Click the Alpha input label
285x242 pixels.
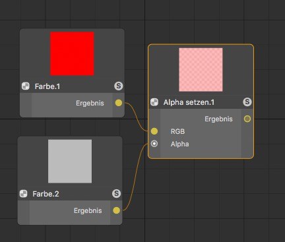coord(179,144)
